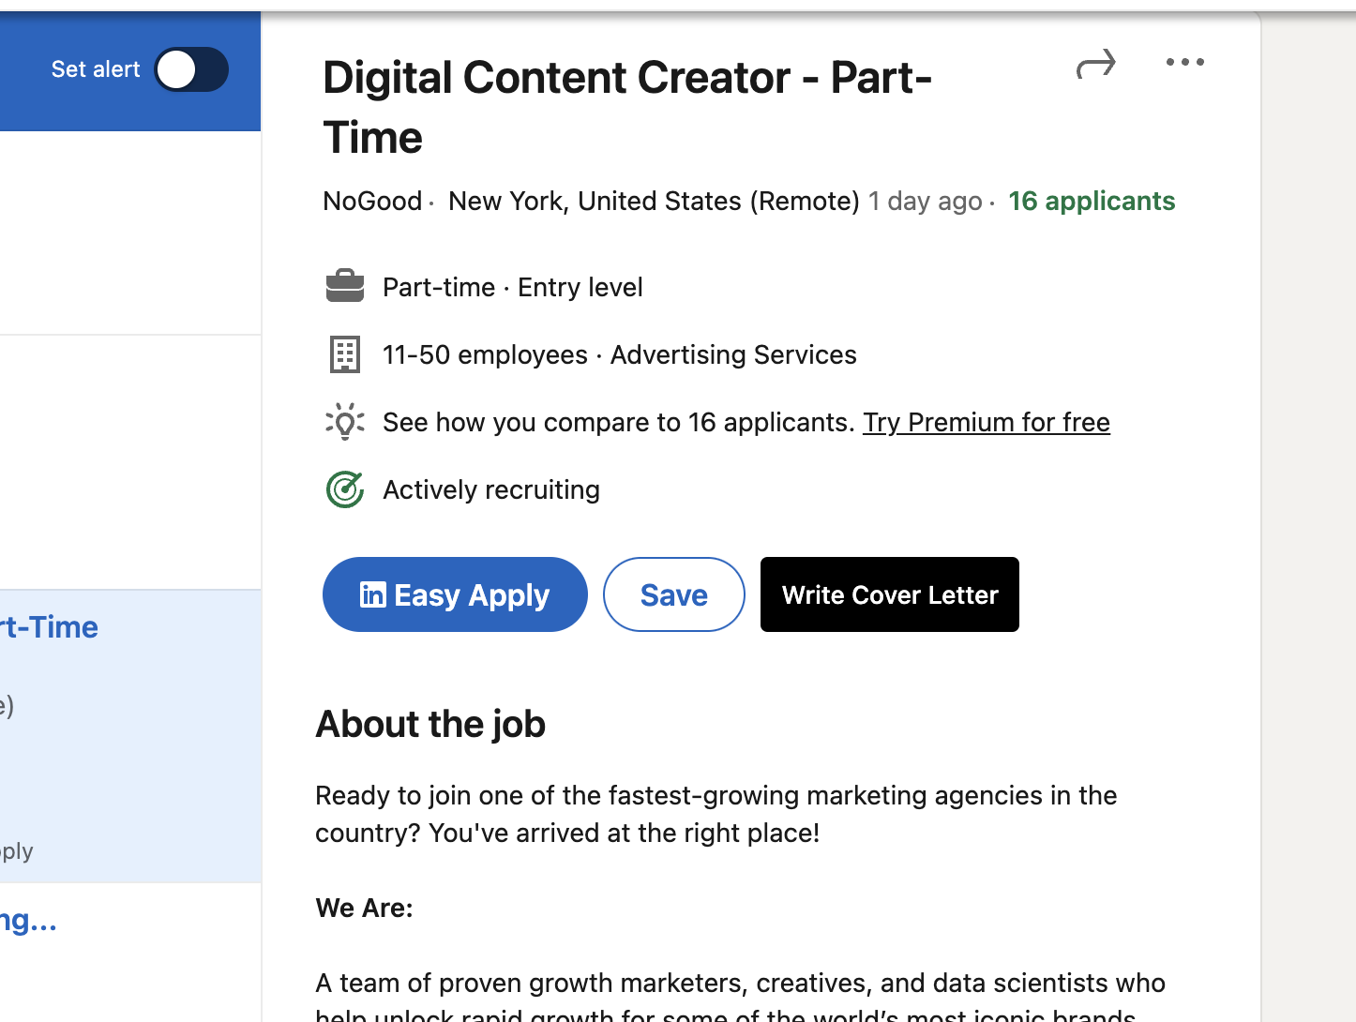Click the briefcase job type icon
The image size is (1356, 1022).
[345, 286]
